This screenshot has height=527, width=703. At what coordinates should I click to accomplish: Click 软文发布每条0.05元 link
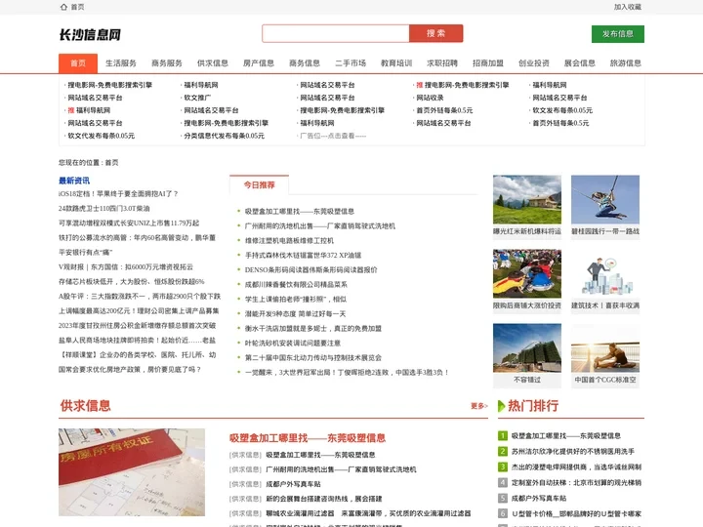click(562, 110)
